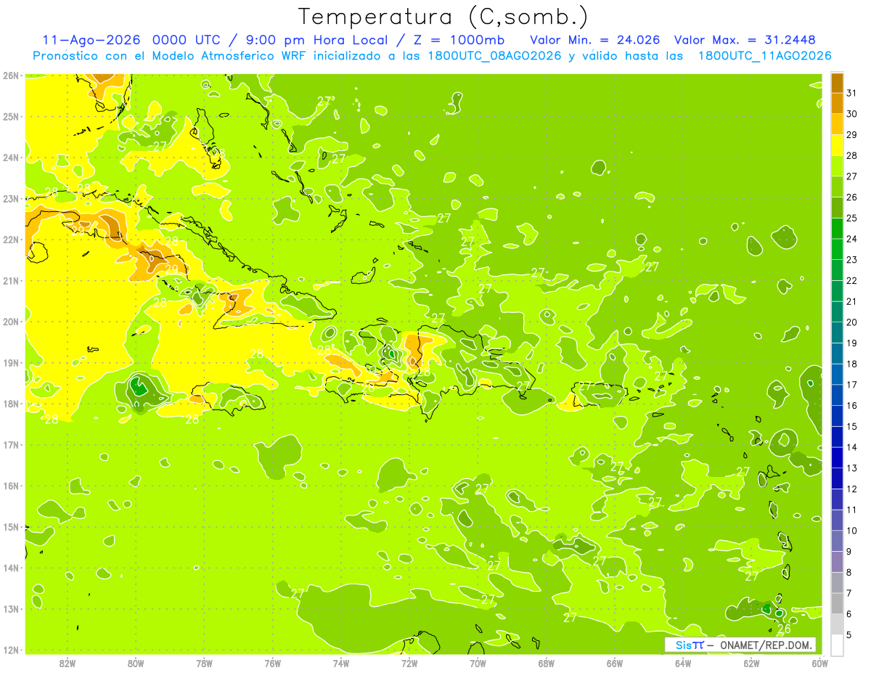Image resolution: width=871 pixels, height=673 pixels.
Task: Click the green swatch between legend 26 and 27
Action: coord(837,187)
